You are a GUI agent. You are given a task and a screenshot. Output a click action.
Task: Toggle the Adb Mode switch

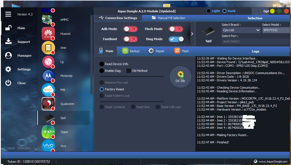point(130,29)
